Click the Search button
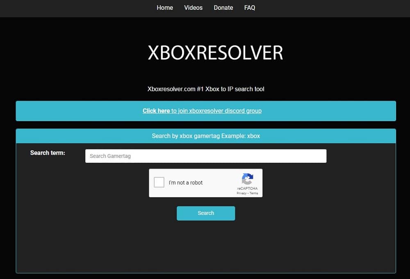Viewport: 410px width, 279px height. [x=206, y=213]
